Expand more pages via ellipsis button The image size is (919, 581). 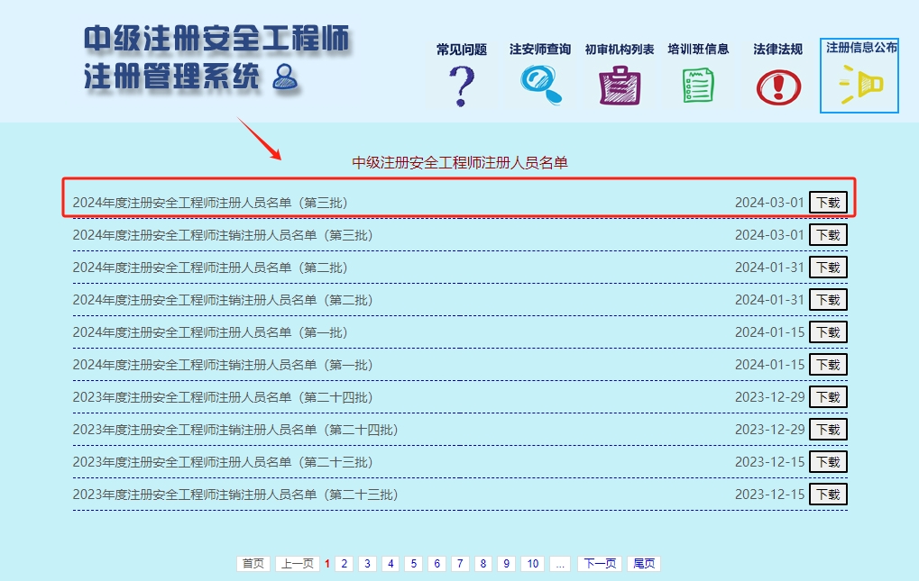[x=560, y=564]
